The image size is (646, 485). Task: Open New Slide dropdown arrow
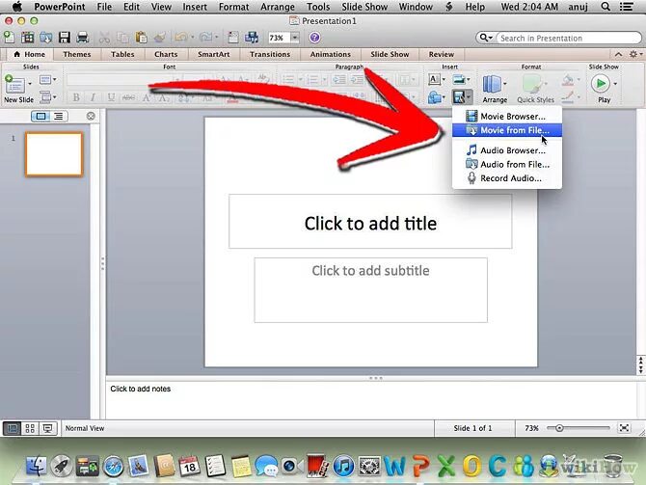[30, 84]
